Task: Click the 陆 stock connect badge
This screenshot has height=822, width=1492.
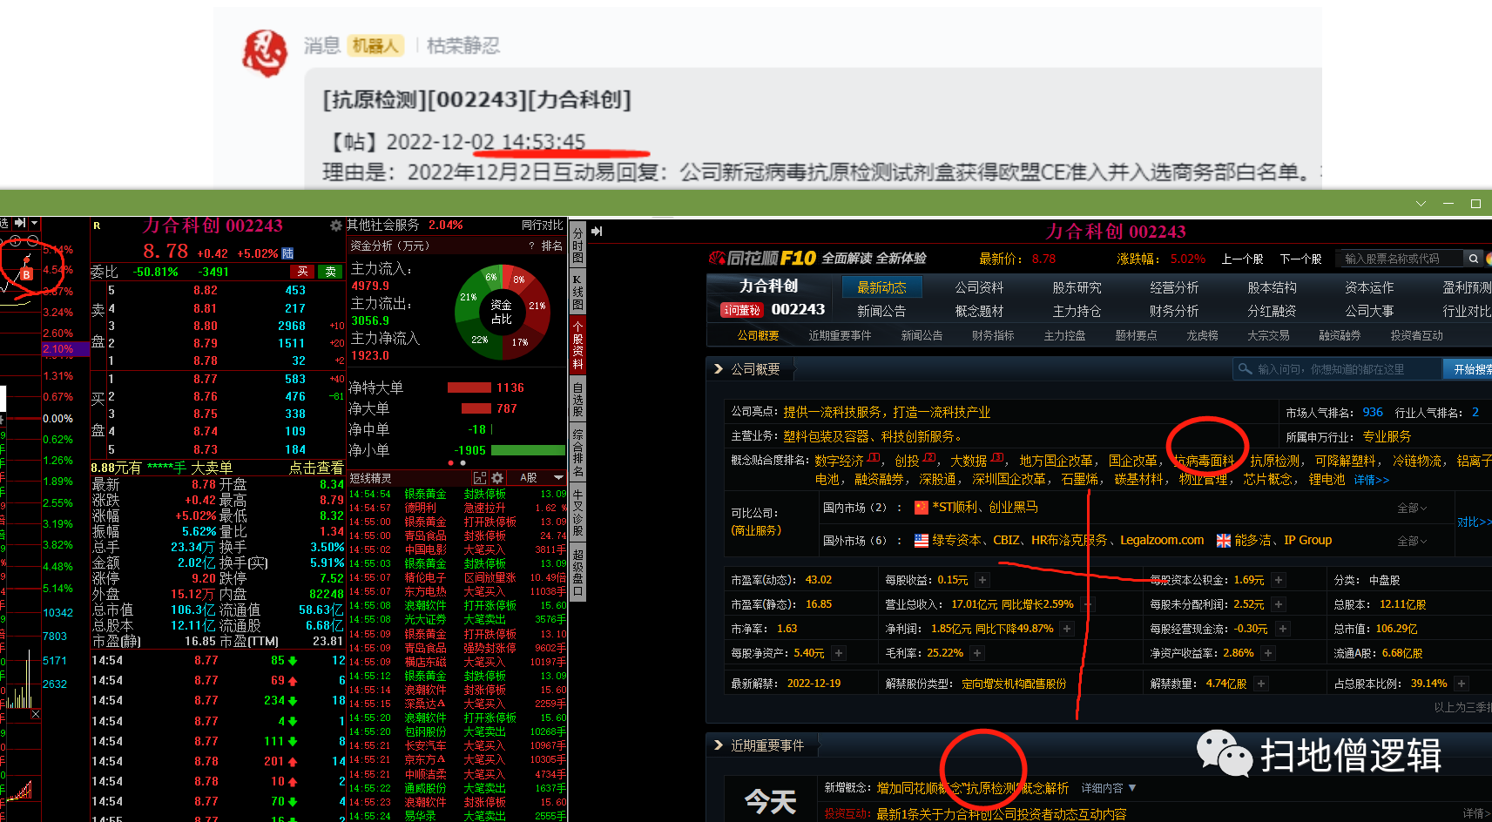Action: point(287,253)
